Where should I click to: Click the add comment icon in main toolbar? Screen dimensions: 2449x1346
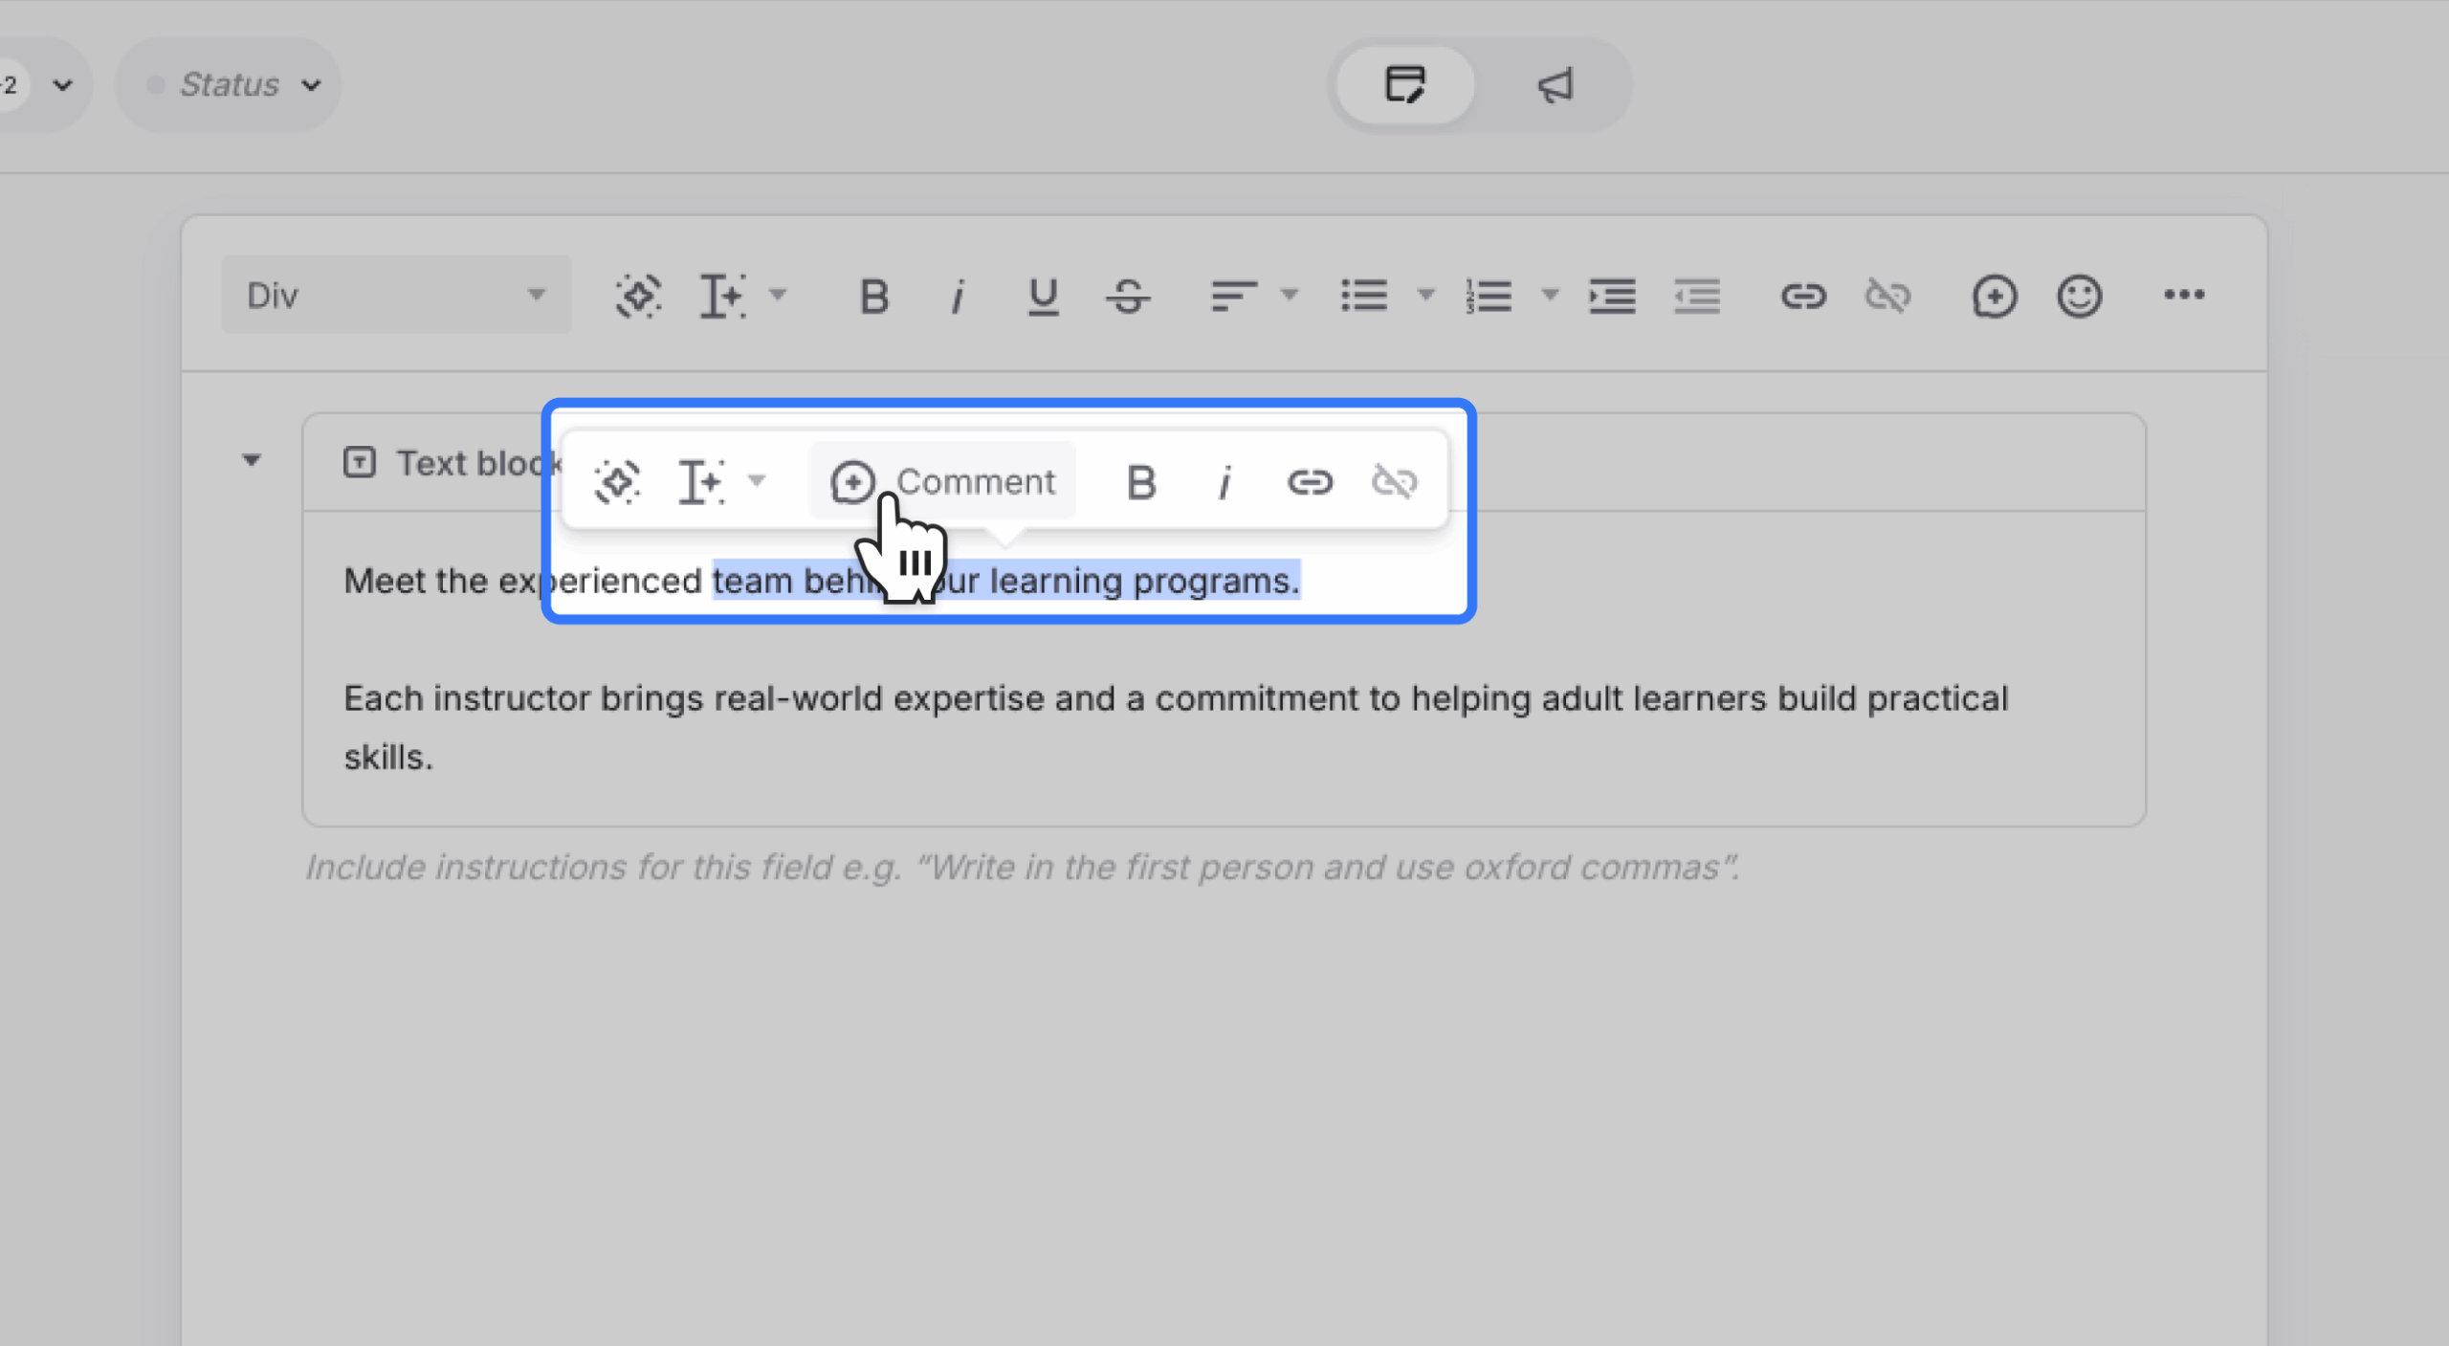coord(1996,296)
